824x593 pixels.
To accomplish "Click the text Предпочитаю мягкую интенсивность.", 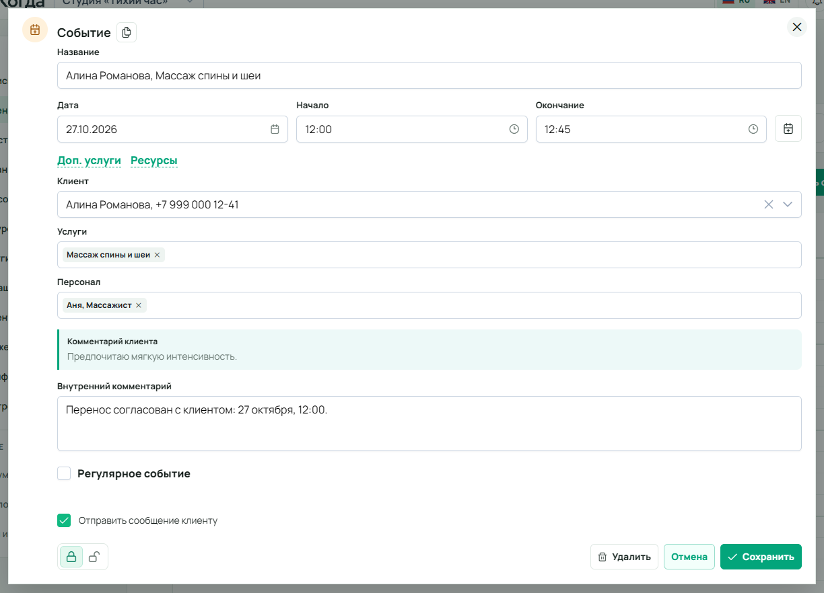I will coord(152,356).
